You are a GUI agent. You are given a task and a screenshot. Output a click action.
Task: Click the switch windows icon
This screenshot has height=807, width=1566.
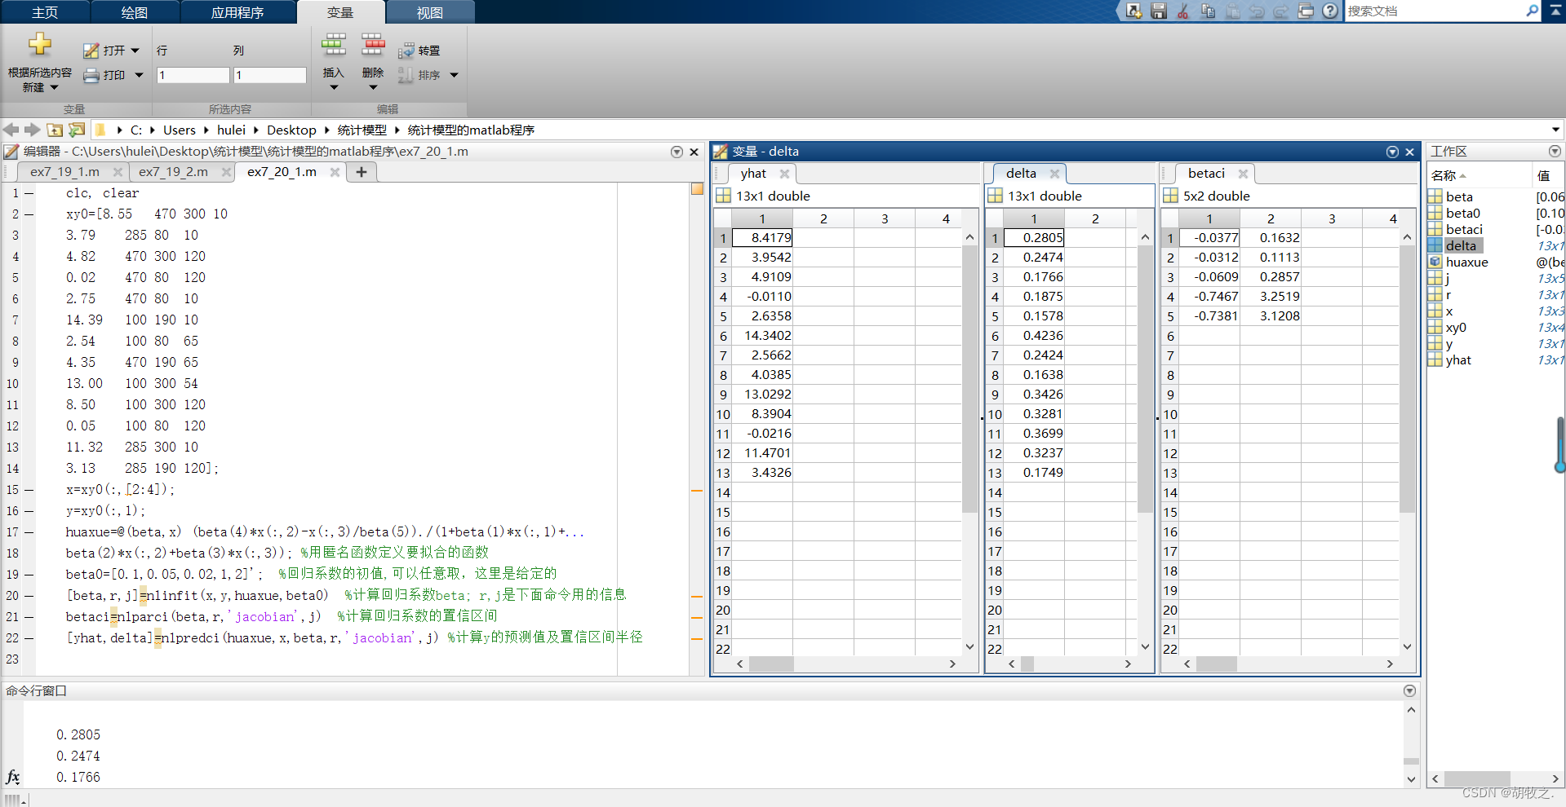point(1306,11)
